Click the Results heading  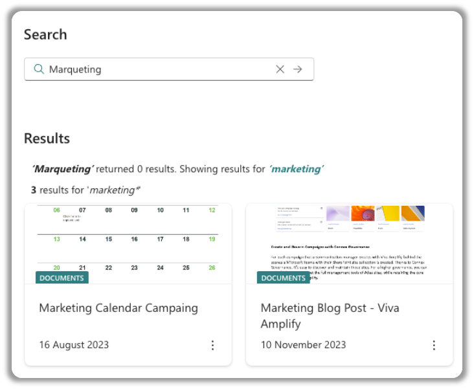point(47,138)
